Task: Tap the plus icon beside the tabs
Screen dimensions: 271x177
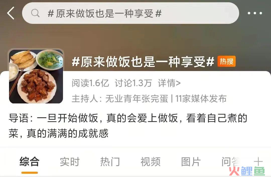Action: [258, 162]
